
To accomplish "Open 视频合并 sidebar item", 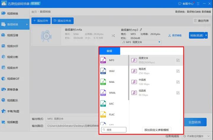I will (15, 68).
